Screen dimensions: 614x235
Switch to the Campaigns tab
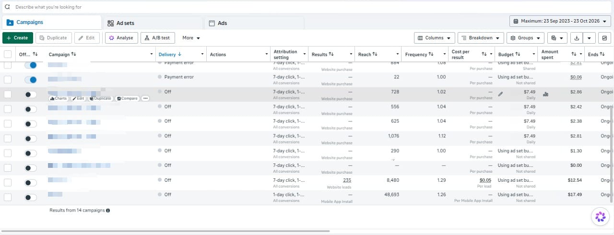point(51,23)
